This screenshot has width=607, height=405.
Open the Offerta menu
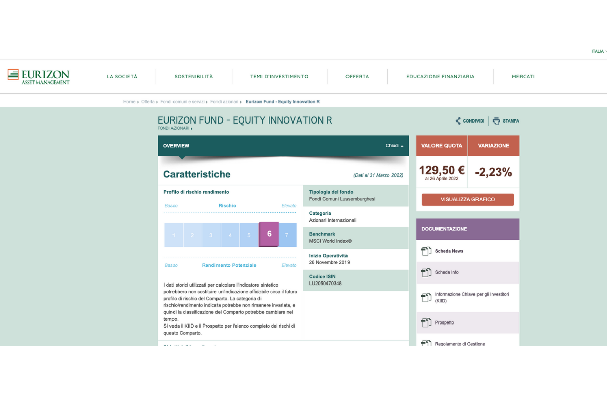[x=357, y=77]
